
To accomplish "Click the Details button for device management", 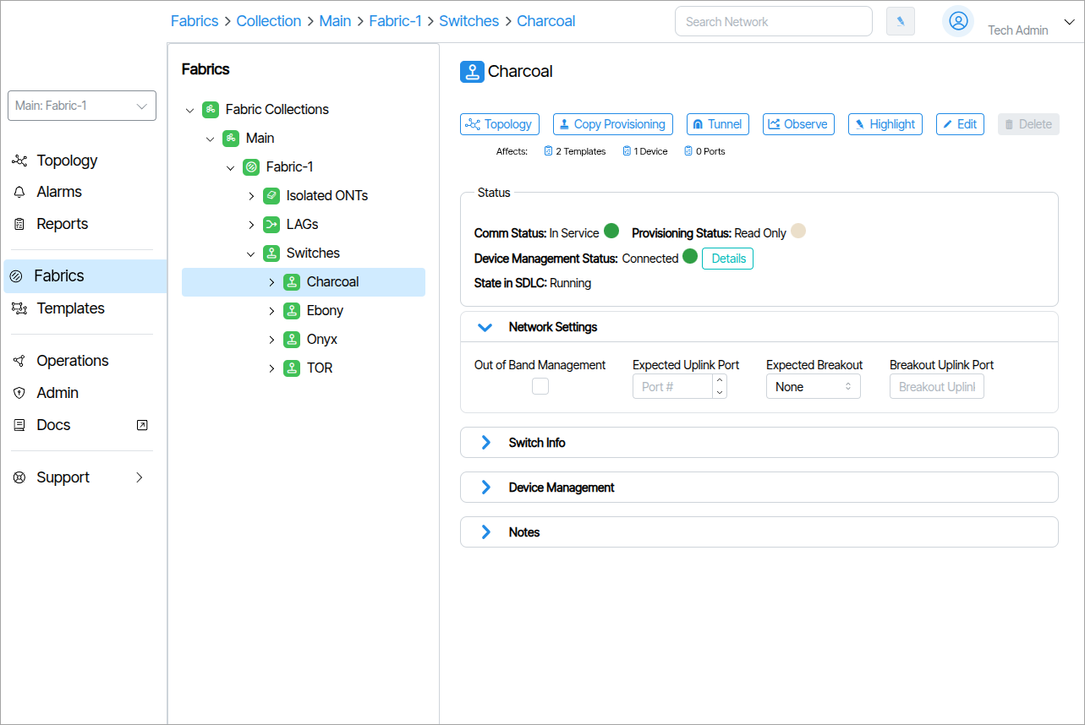I will (728, 259).
